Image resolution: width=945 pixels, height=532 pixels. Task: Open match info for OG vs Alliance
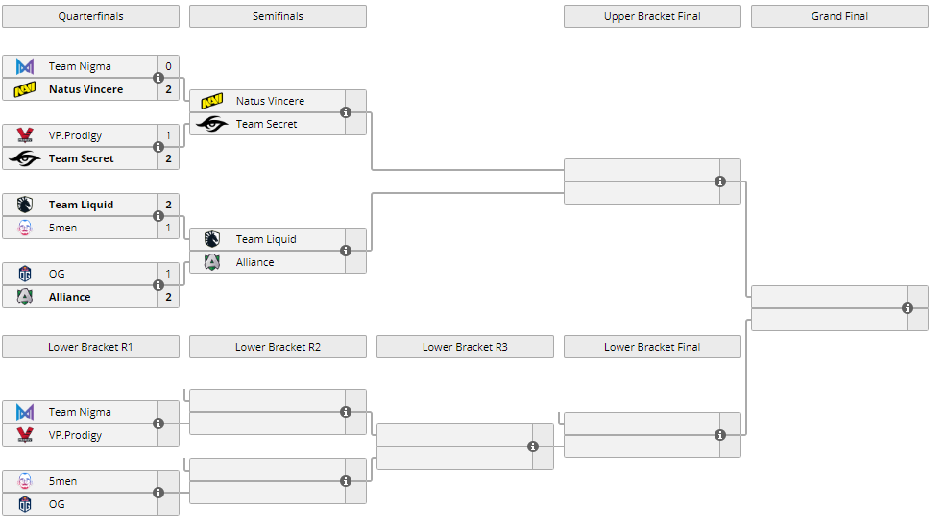click(x=158, y=285)
